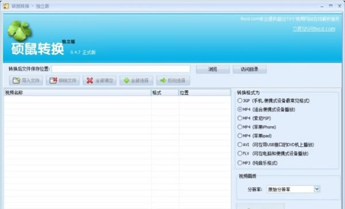The height and width of the screenshot is (209, 345).
Task: Open the 分辨率 resolution dropdown arrow
Action: click(317, 189)
